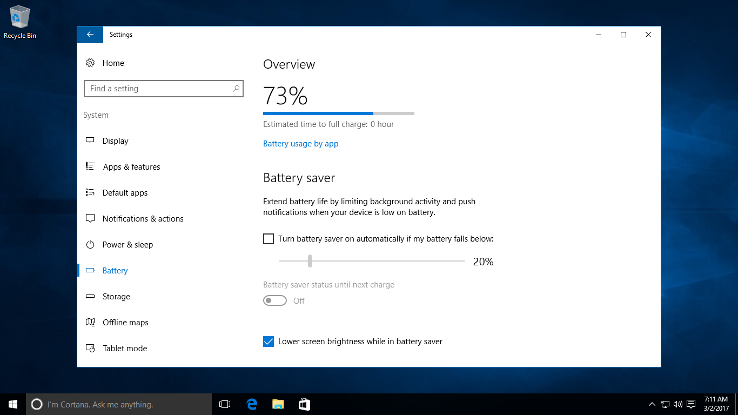The width and height of the screenshot is (738, 415).
Task: Click the Default apps icon
Action: tap(90, 193)
